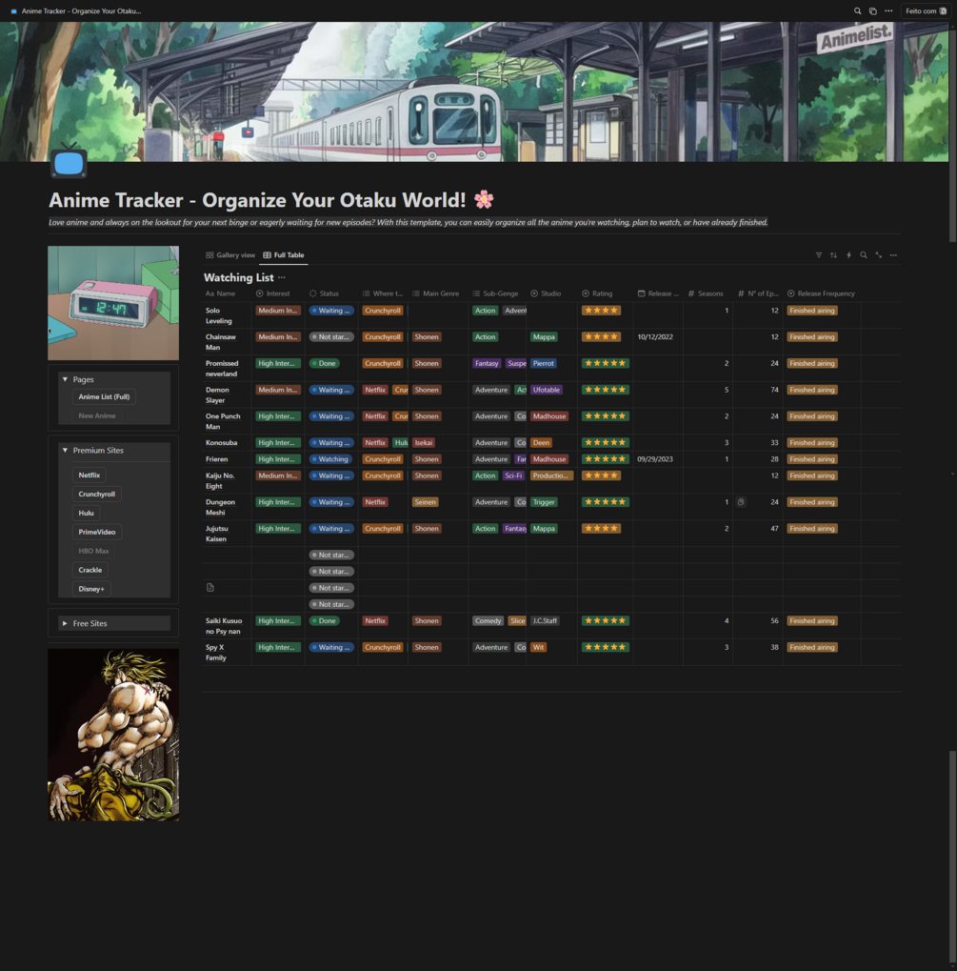Image resolution: width=957 pixels, height=971 pixels.
Task: Click the blue TV page icon
Action: 69,162
